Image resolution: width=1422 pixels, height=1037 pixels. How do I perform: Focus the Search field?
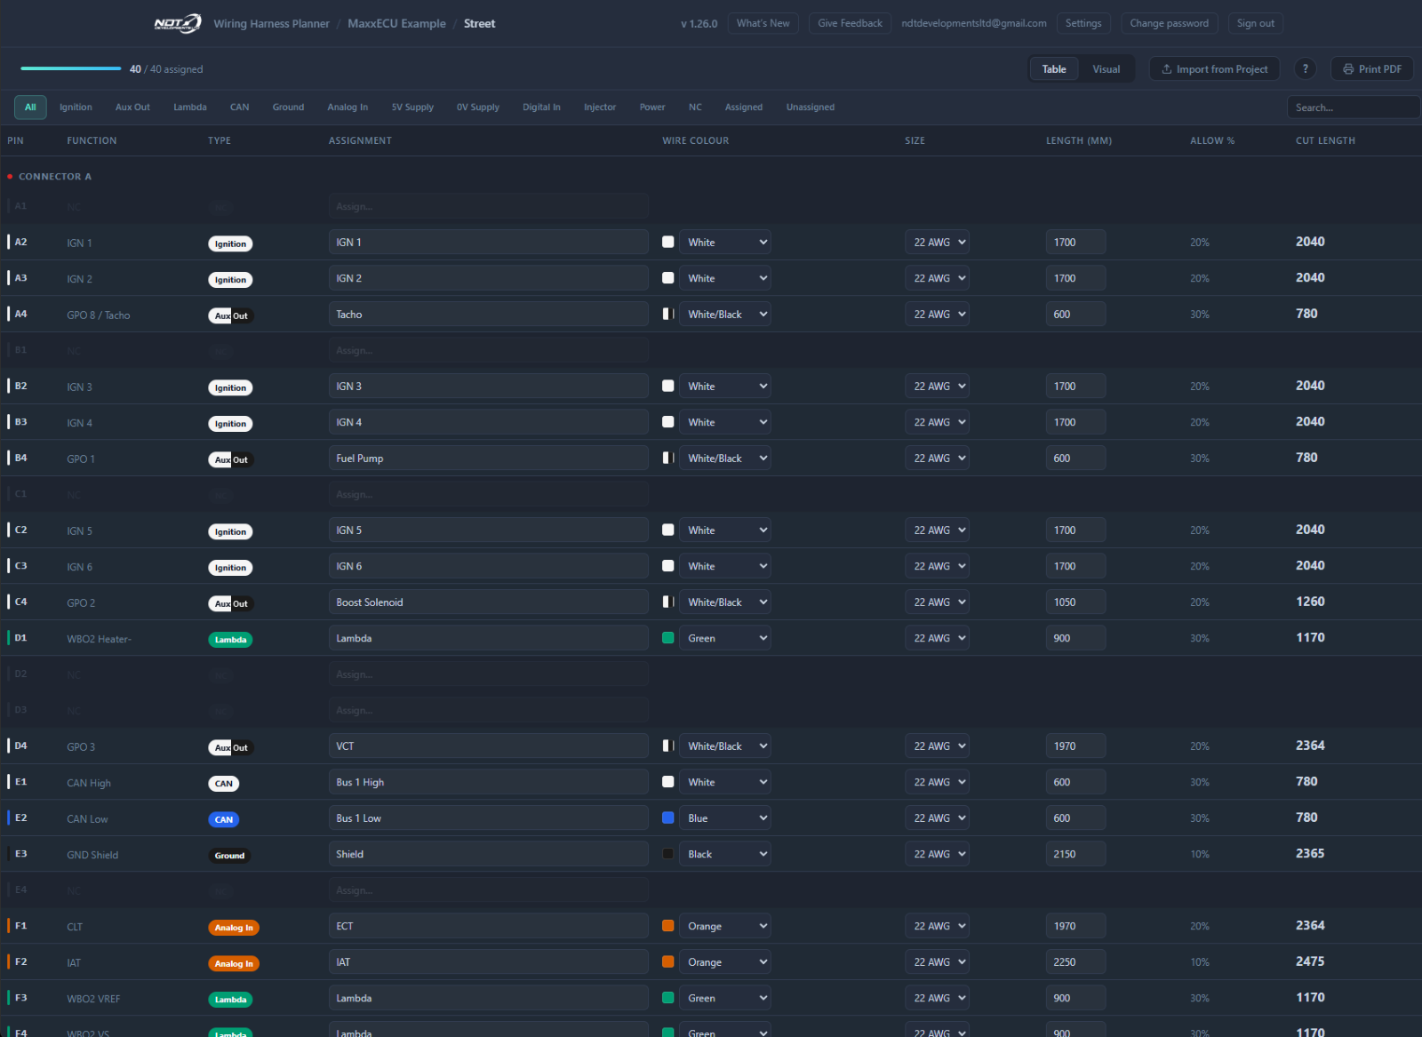[1353, 107]
